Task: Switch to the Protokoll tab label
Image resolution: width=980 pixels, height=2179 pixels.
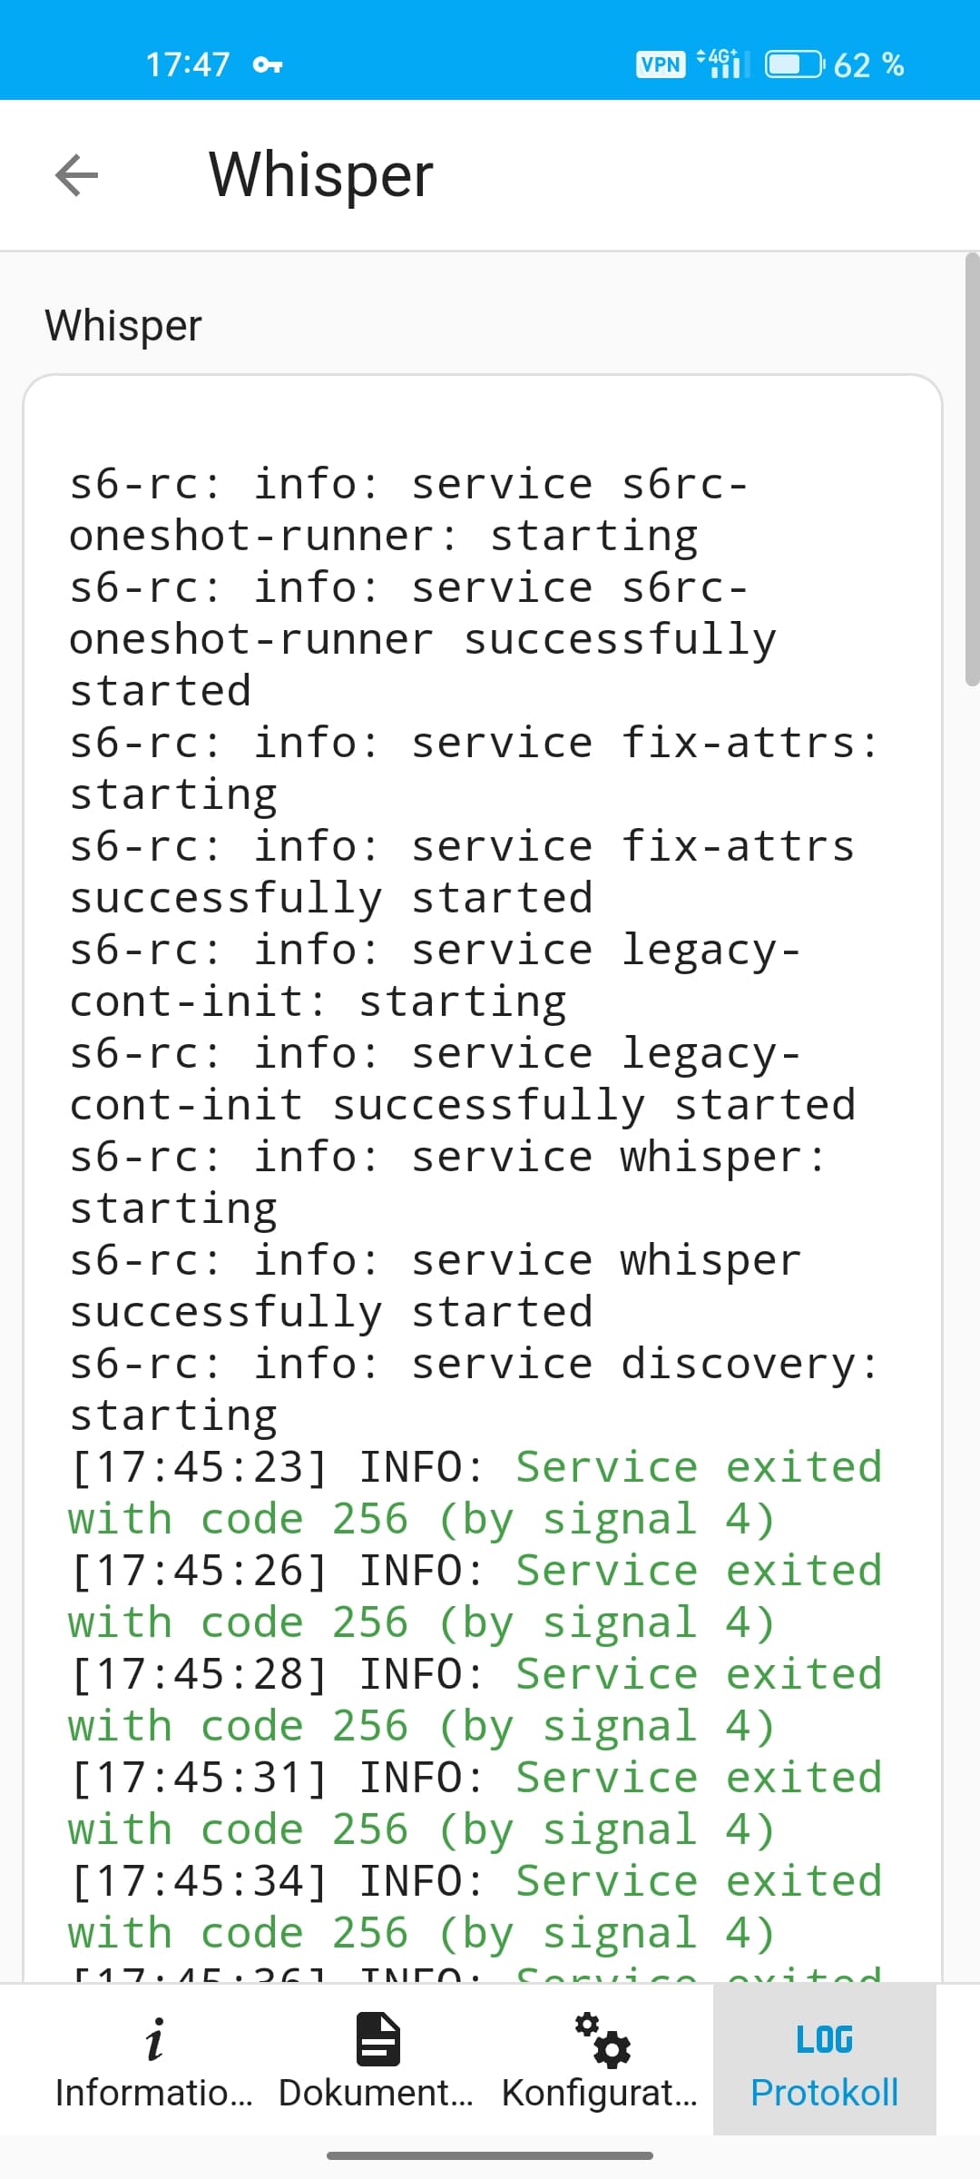Action: pyautogui.click(x=824, y=2093)
